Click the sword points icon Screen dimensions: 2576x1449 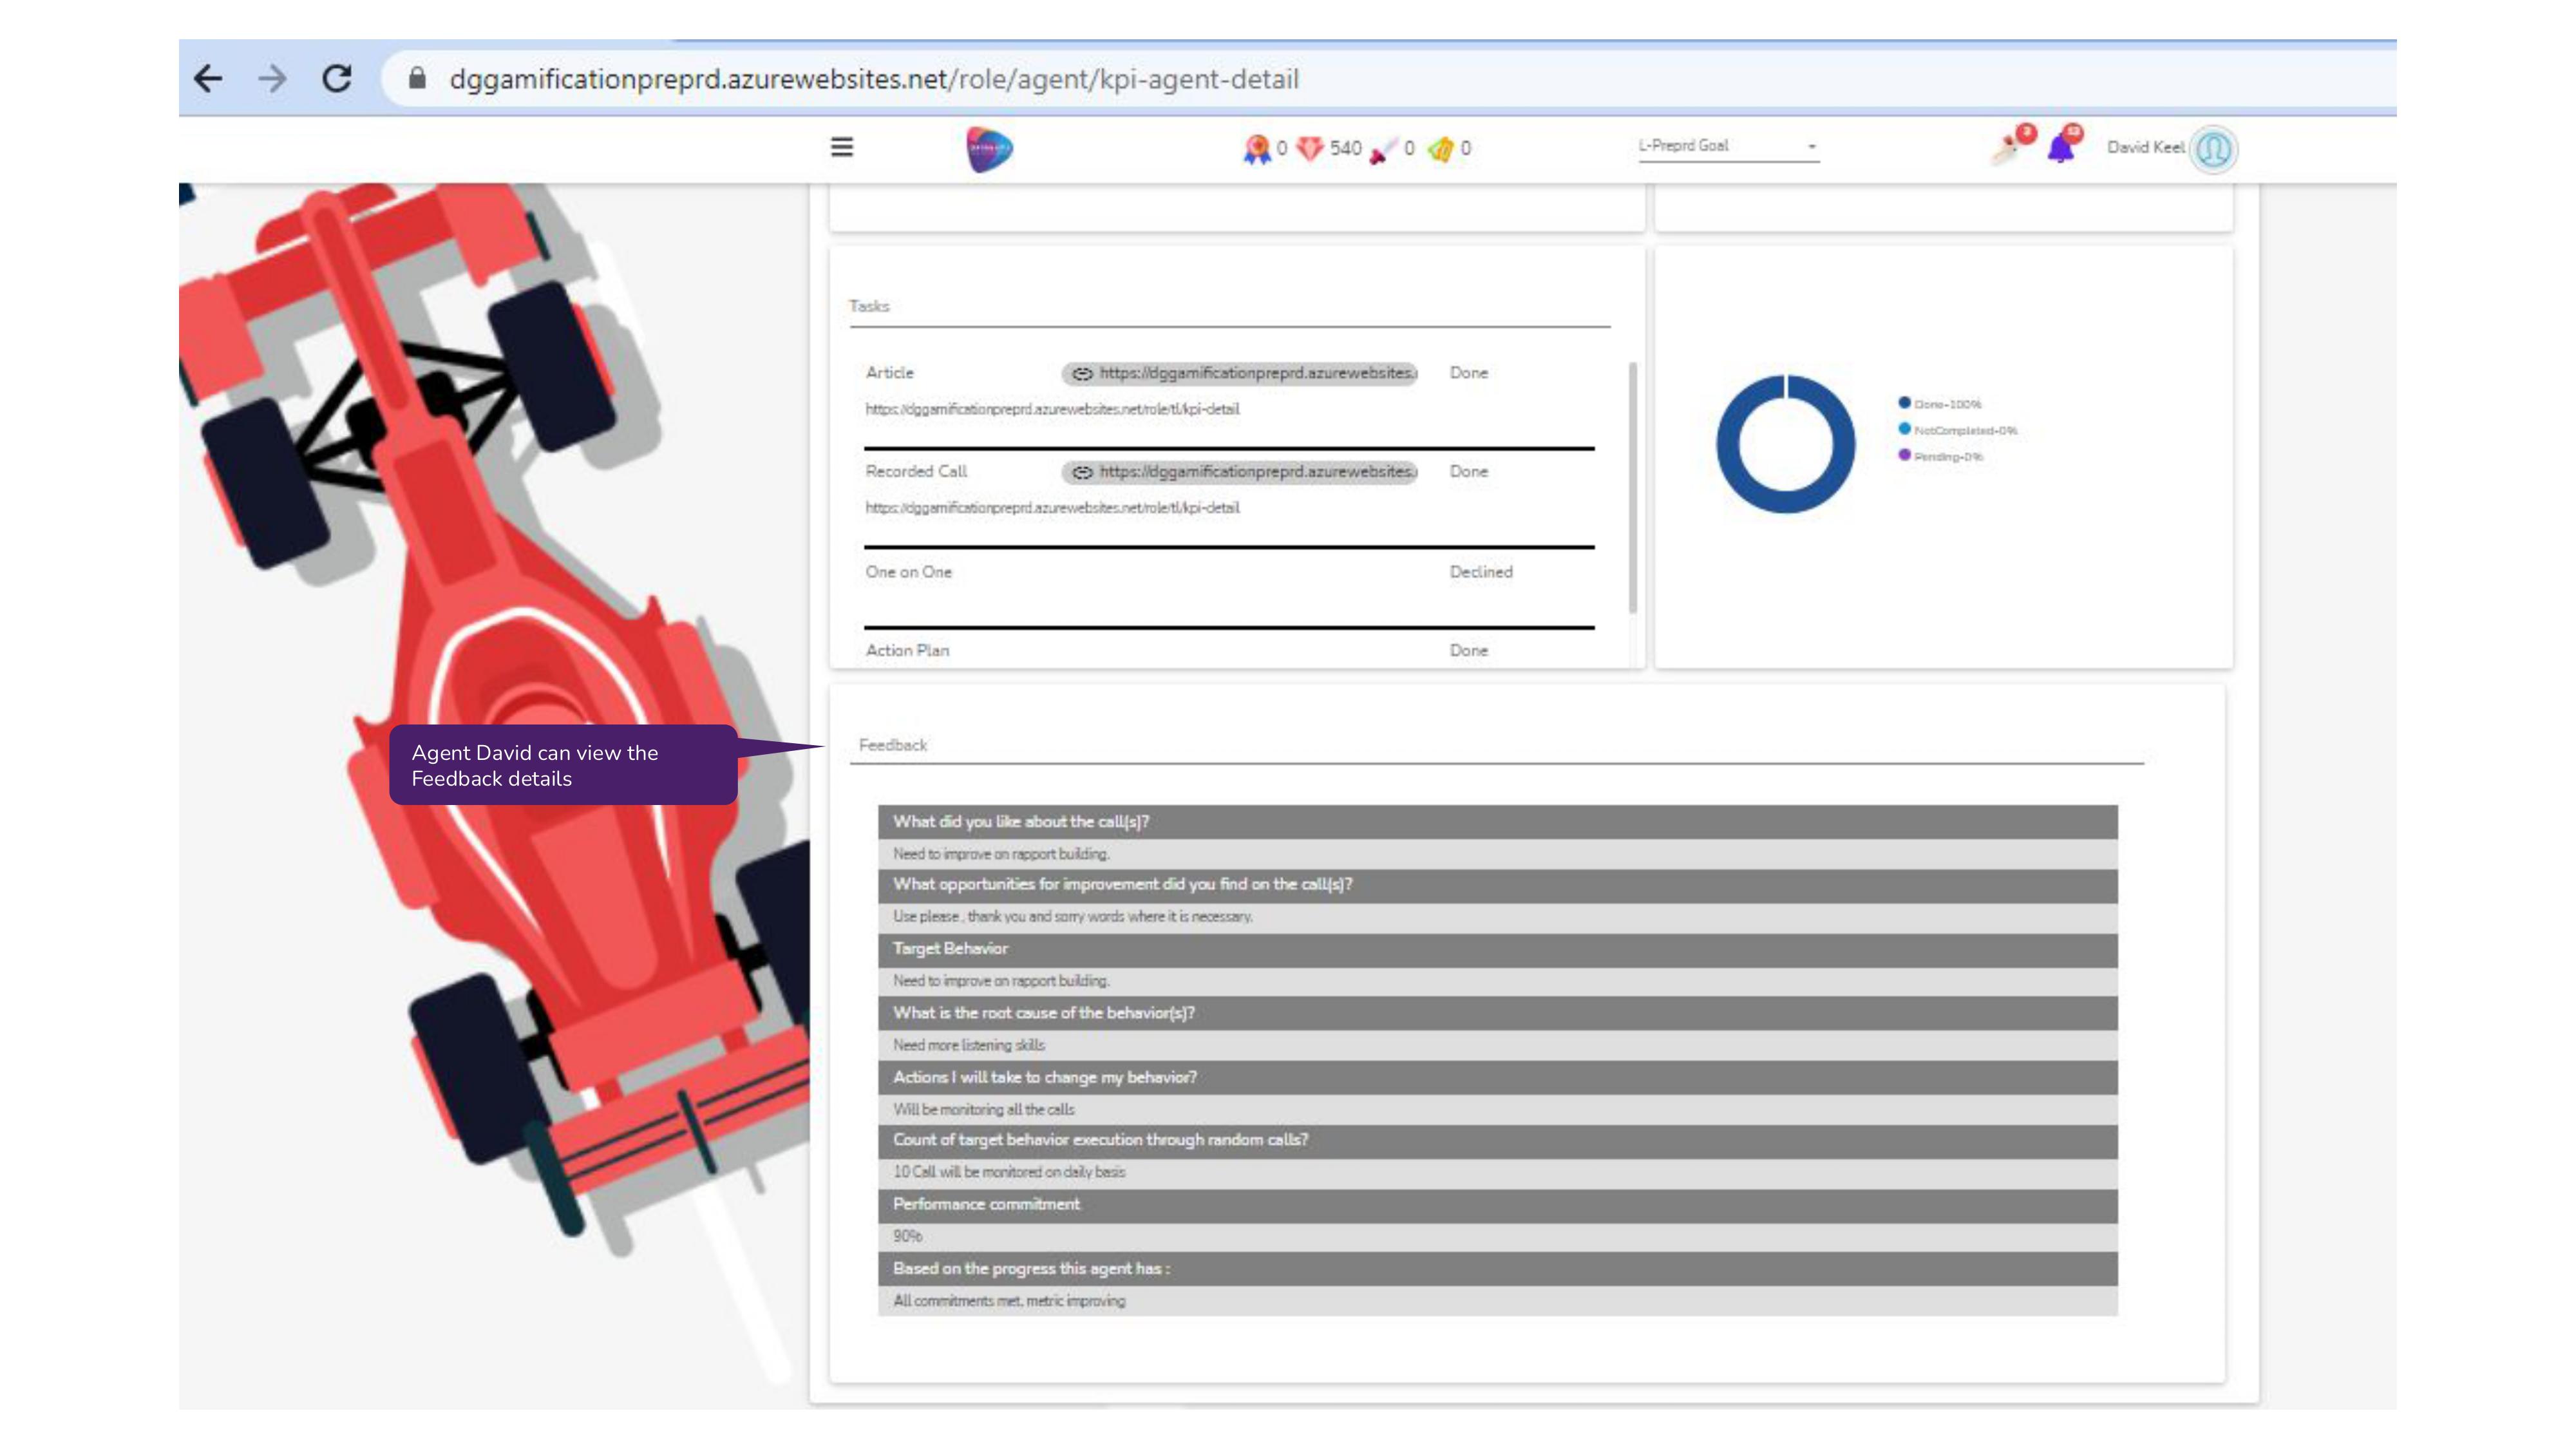(1383, 150)
